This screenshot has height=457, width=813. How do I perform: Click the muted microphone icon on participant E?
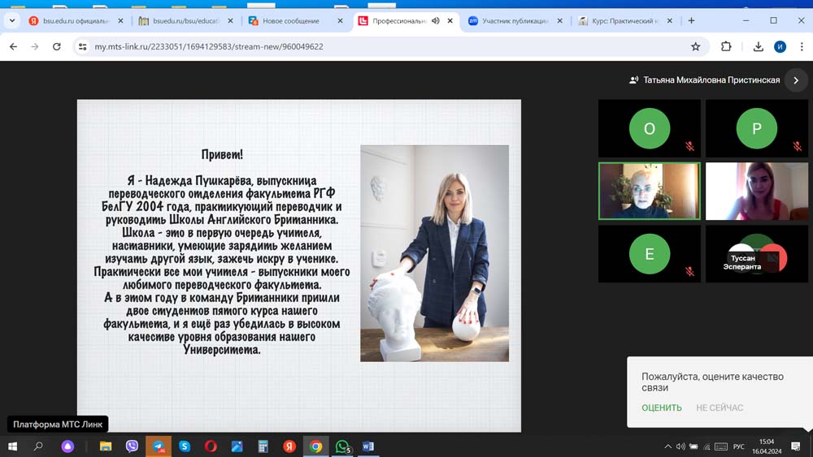[x=689, y=272]
